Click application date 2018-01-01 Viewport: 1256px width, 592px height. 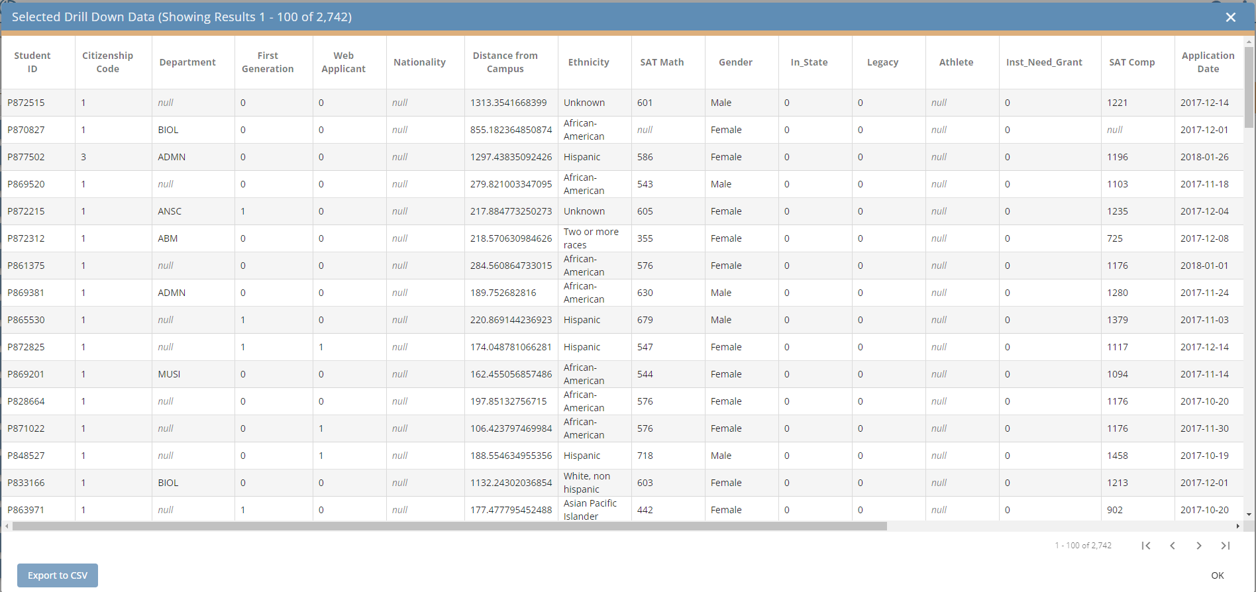coord(1204,266)
